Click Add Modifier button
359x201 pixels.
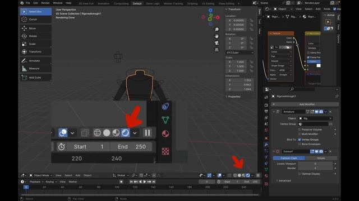click(305, 104)
